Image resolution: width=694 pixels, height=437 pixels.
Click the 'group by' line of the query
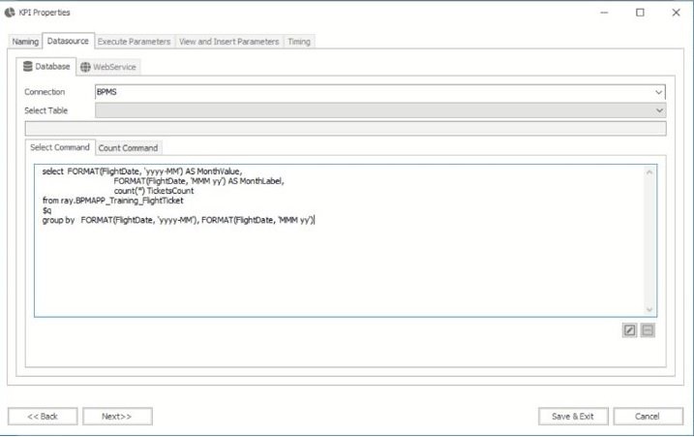coord(178,220)
